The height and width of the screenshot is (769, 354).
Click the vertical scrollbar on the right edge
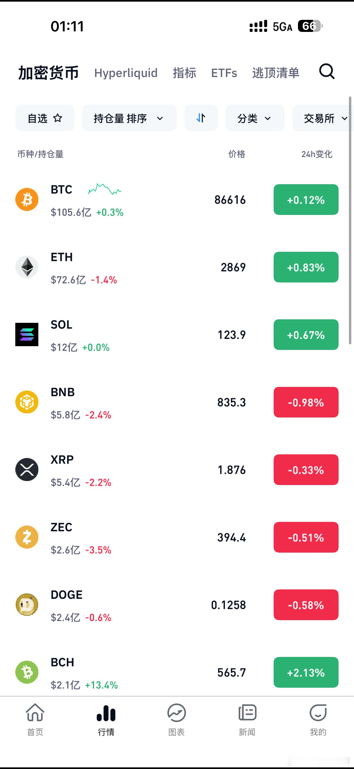(350, 220)
